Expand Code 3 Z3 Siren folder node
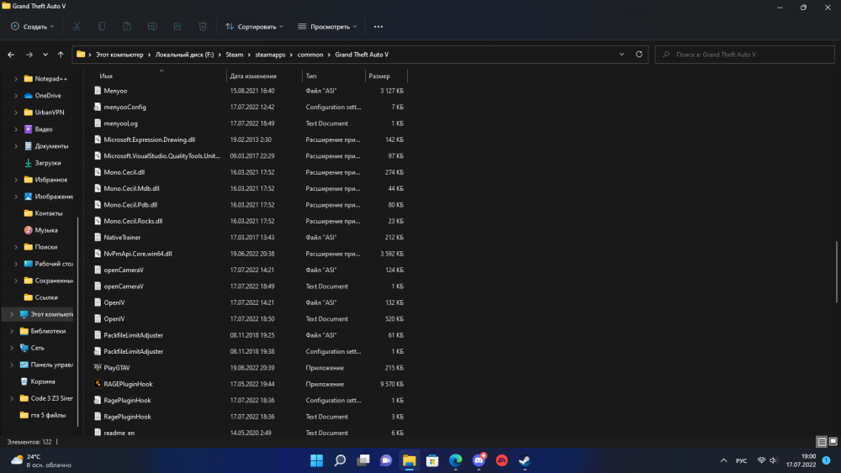 (x=11, y=398)
